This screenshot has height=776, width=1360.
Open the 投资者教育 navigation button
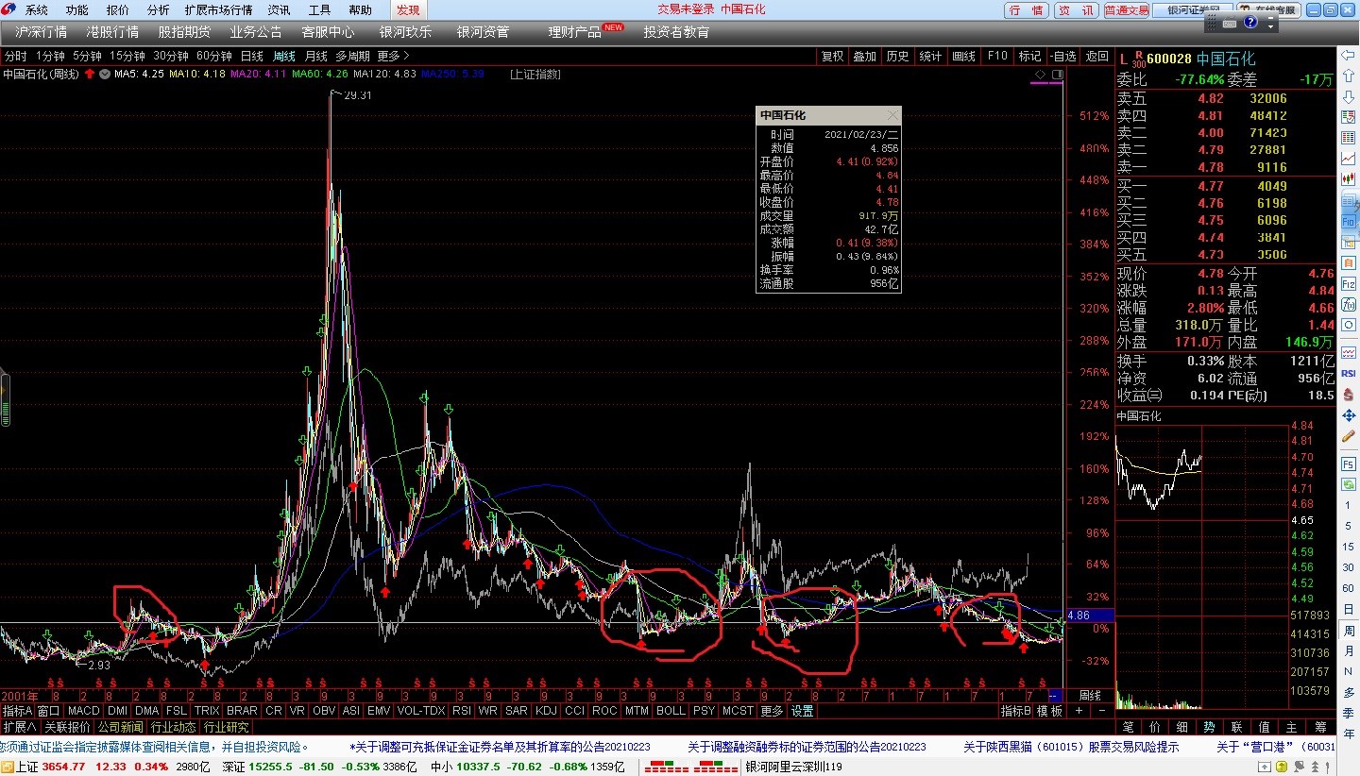676,32
